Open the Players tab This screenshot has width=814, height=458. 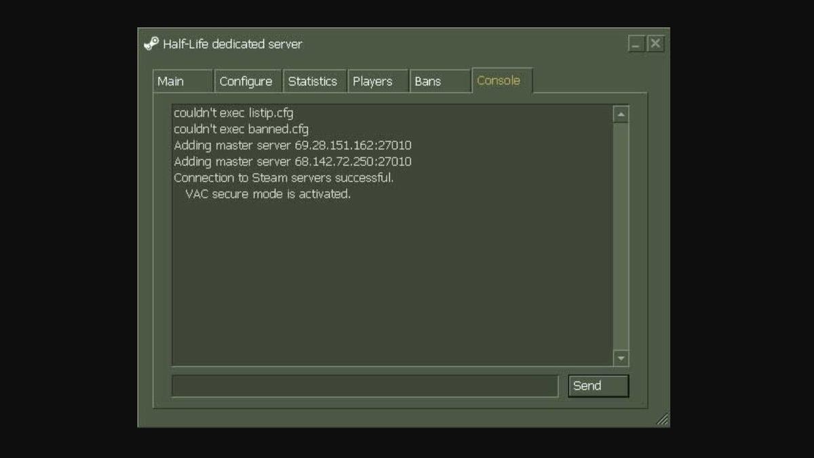pyautogui.click(x=375, y=81)
